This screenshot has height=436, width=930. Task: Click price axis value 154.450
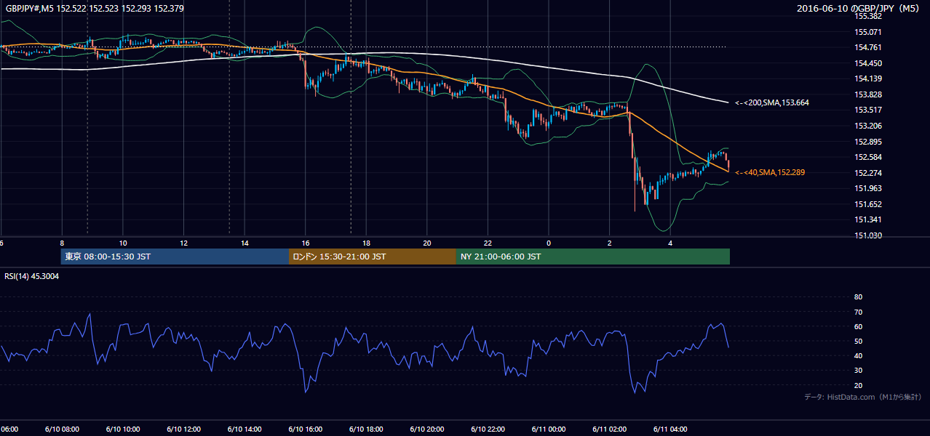point(869,63)
